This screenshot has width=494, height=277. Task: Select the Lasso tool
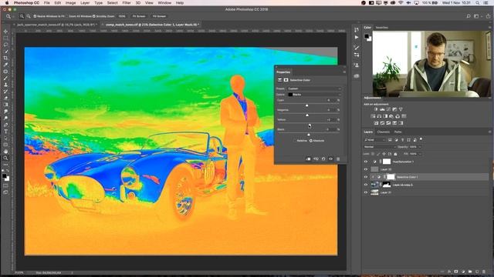5,45
